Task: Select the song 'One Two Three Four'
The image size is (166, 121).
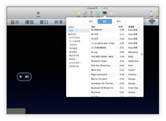Action: pyautogui.click(x=115, y=66)
